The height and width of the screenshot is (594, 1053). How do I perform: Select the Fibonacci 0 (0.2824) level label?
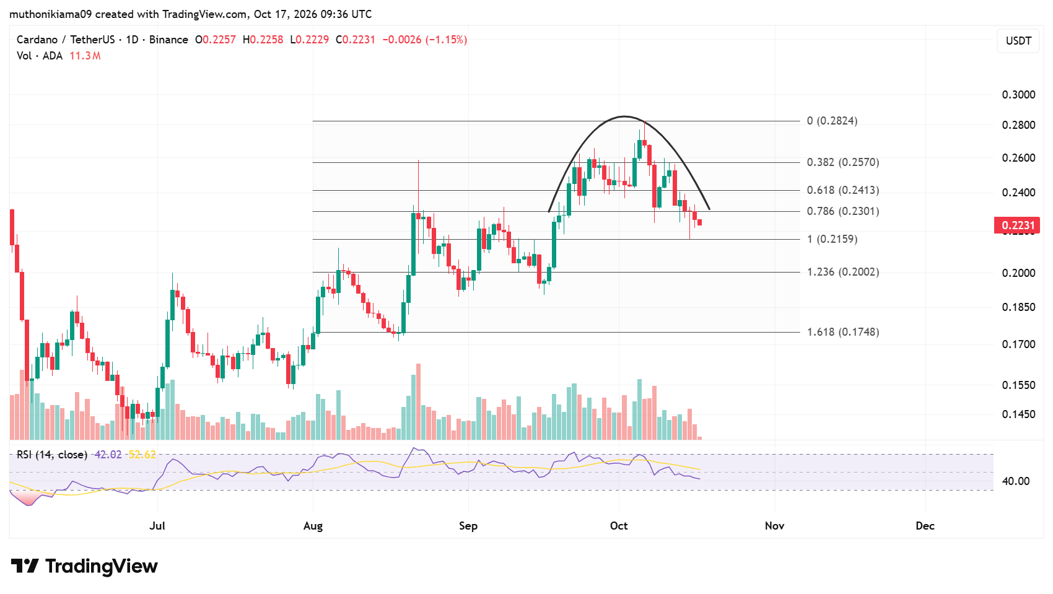point(832,121)
